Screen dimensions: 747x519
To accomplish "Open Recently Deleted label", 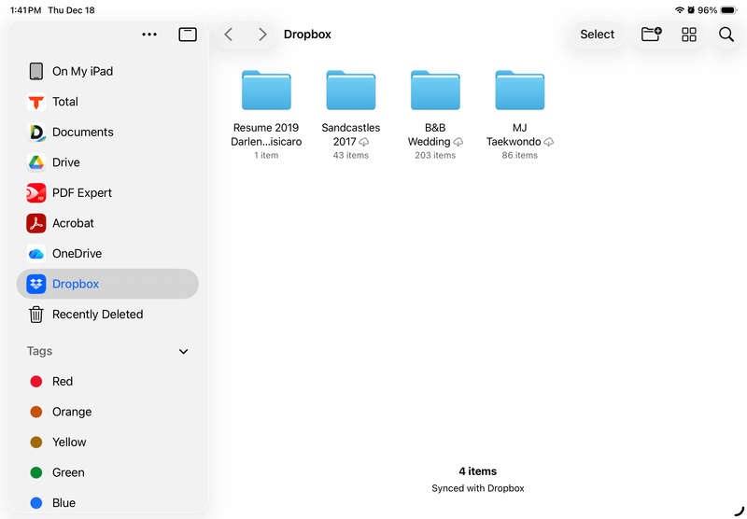I will point(98,315).
